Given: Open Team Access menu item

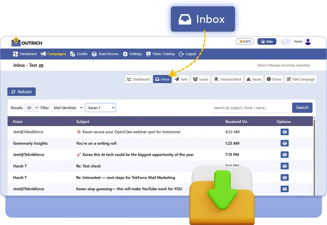Looking at the screenshot, I should point(105,54).
